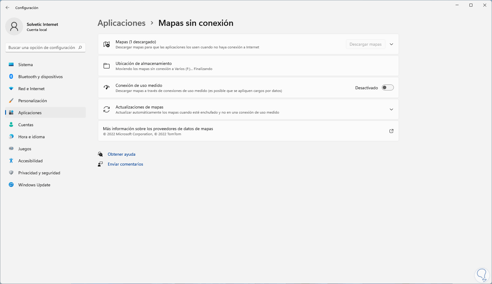Open external link icon for map providers

pos(391,131)
